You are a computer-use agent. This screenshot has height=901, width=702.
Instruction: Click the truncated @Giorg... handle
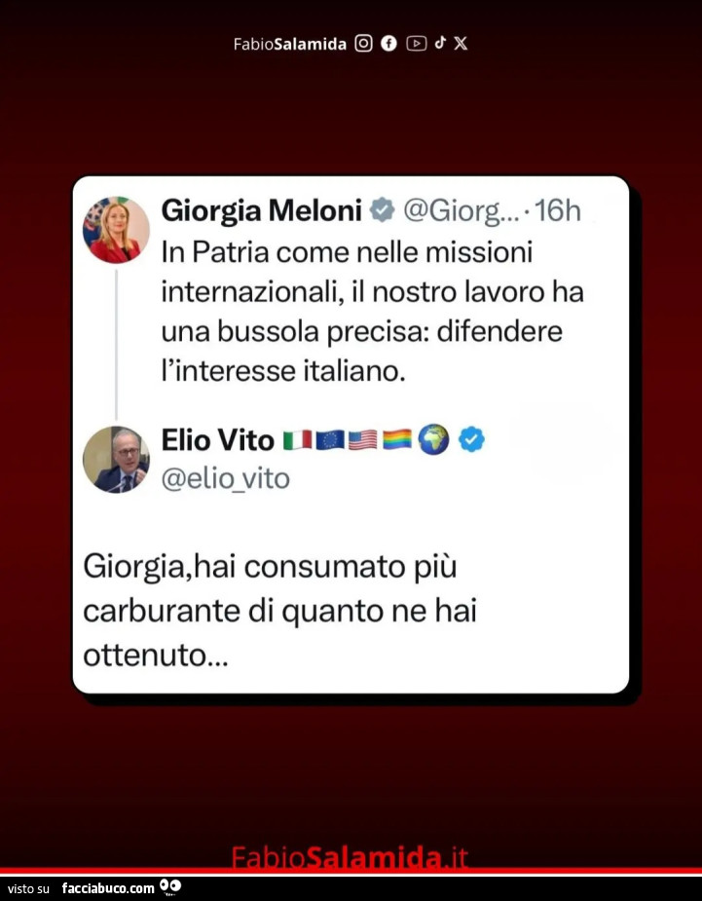coord(461,211)
